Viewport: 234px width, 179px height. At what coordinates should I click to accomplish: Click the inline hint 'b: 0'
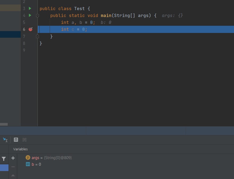[106, 23]
